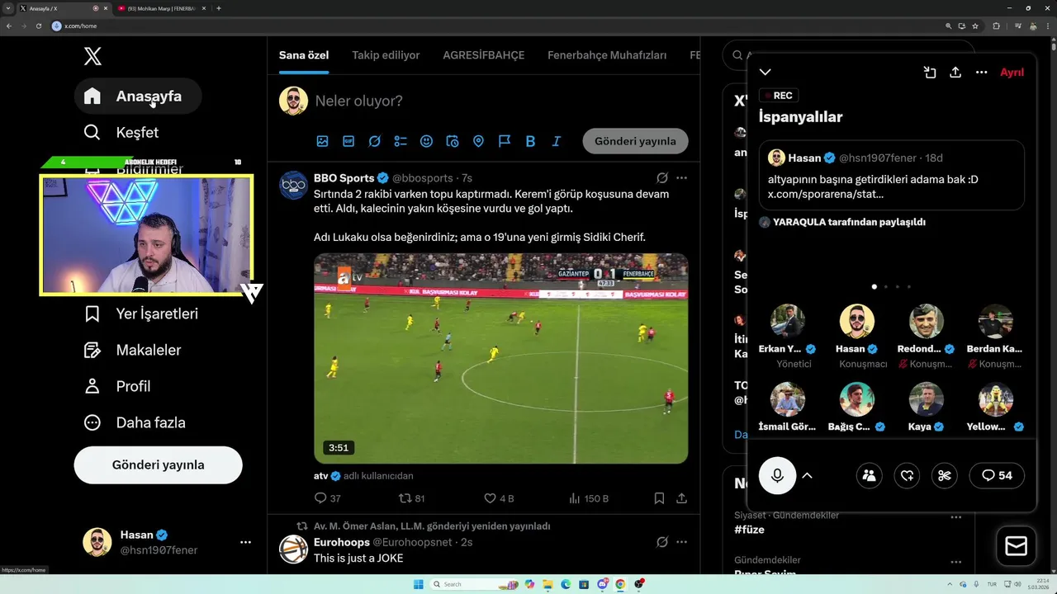Click sidebar Gönderi yayınla button

click(x=158, y=464)
